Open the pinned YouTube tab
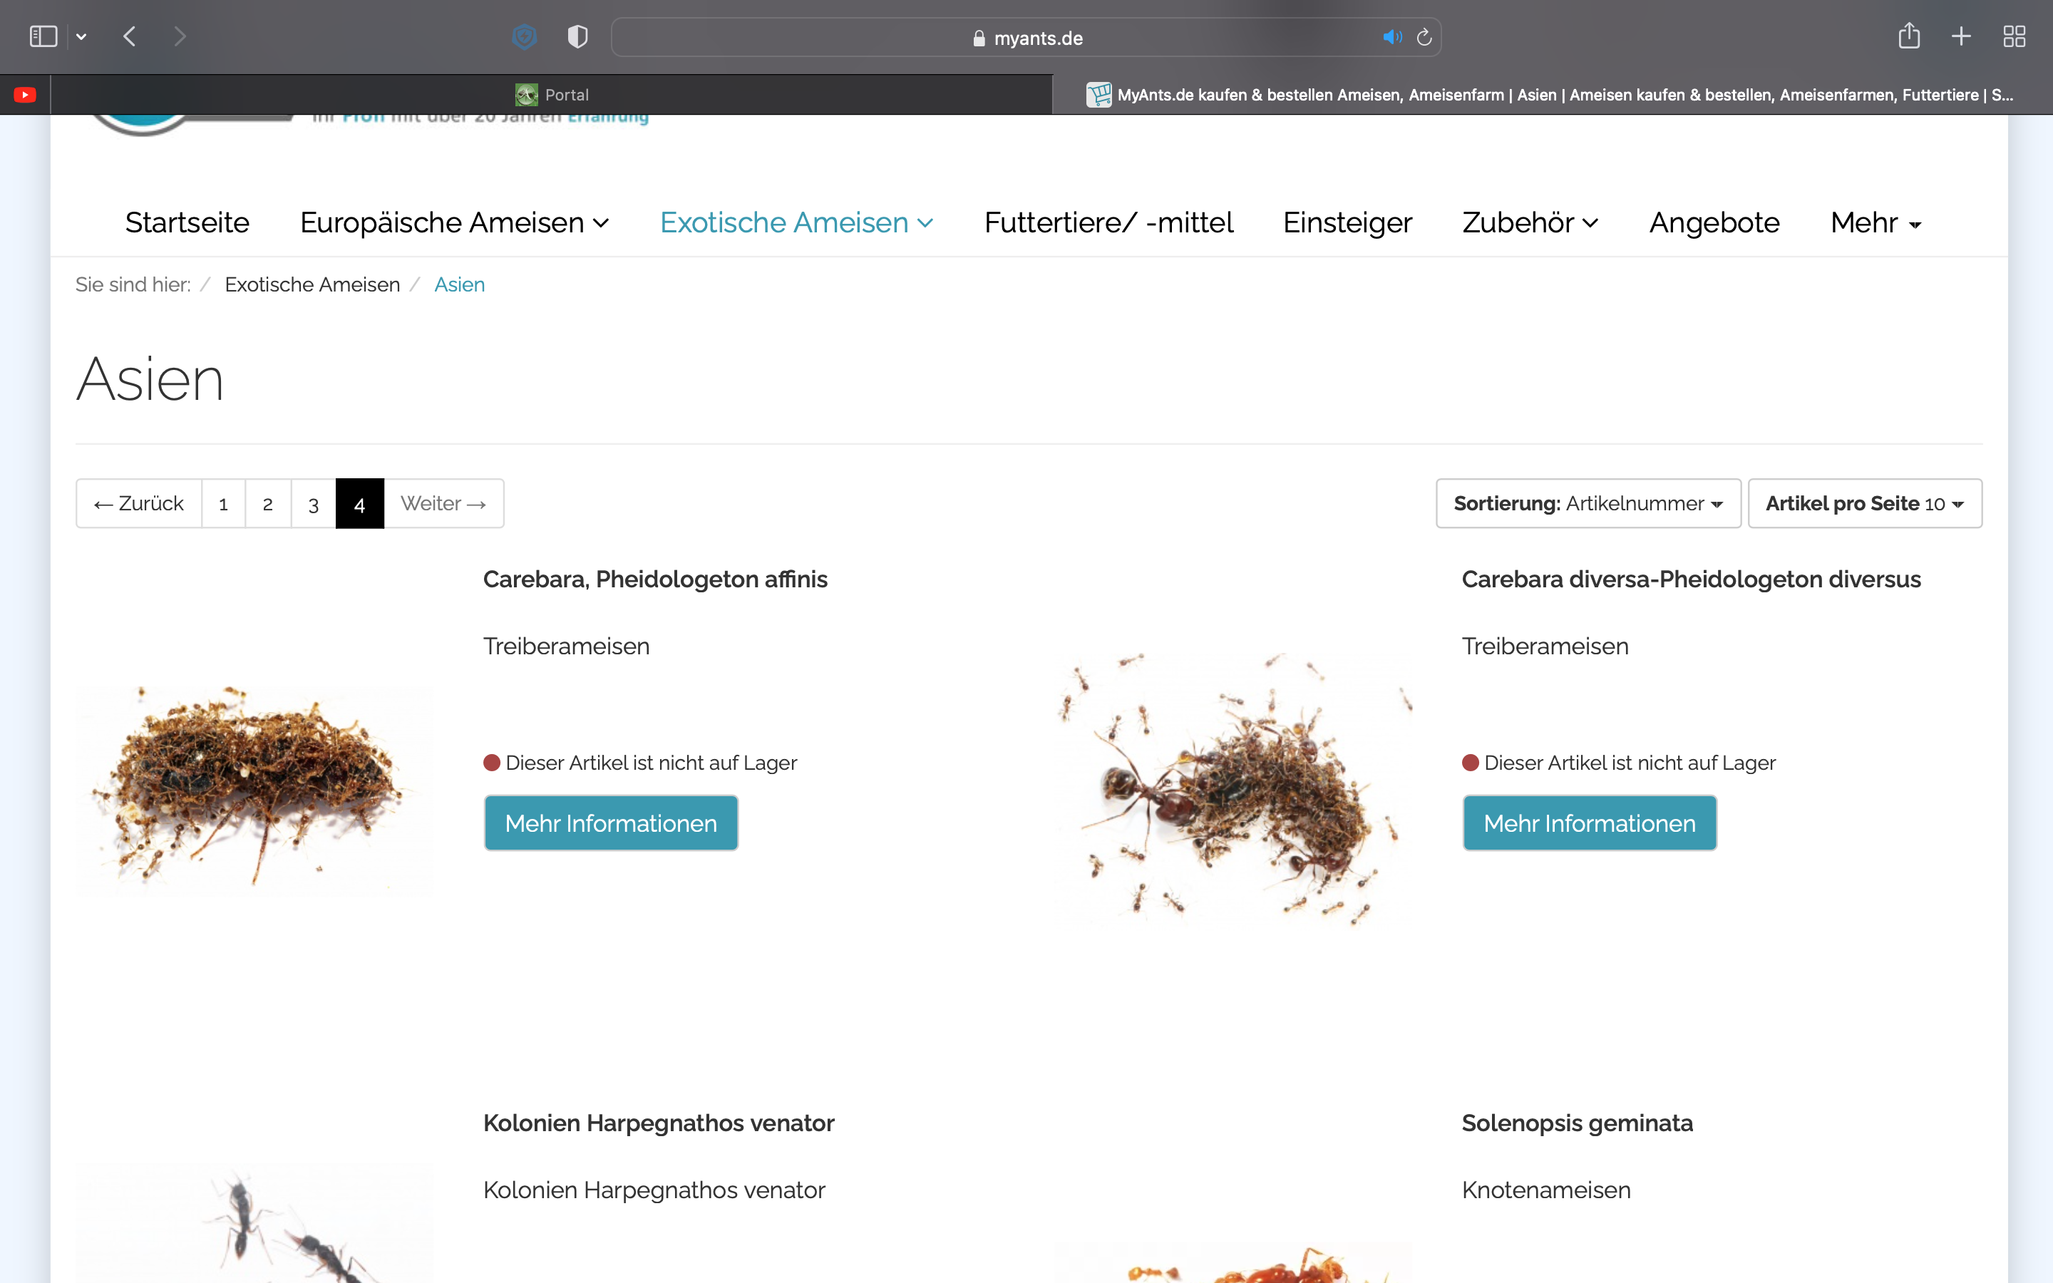 coord(26,95)
